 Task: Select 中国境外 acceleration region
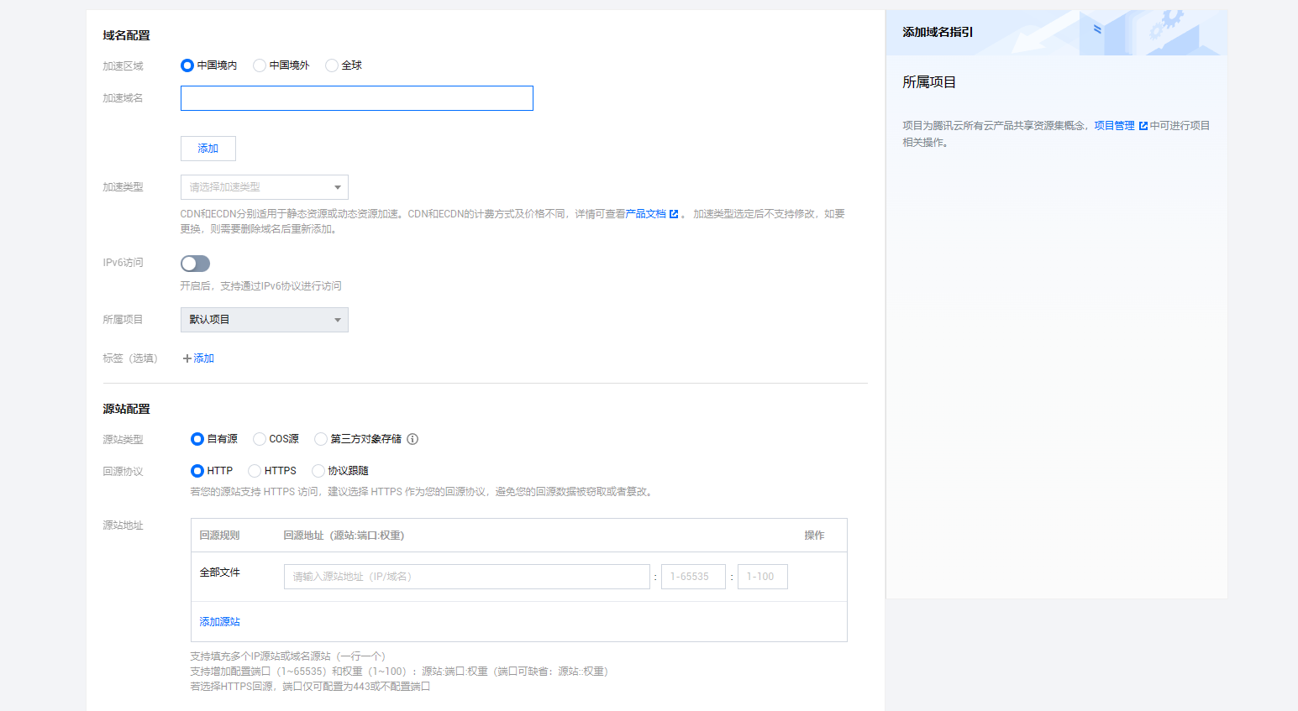260,65
